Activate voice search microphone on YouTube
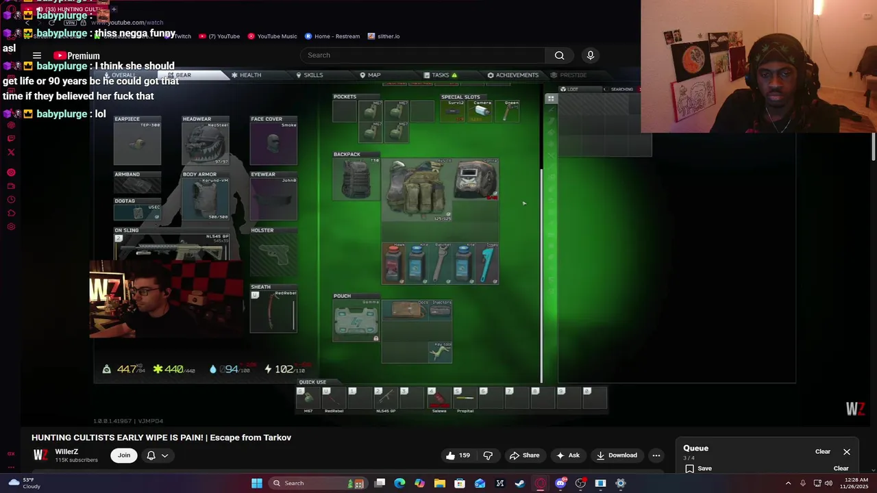 click(x=590, y=55)
